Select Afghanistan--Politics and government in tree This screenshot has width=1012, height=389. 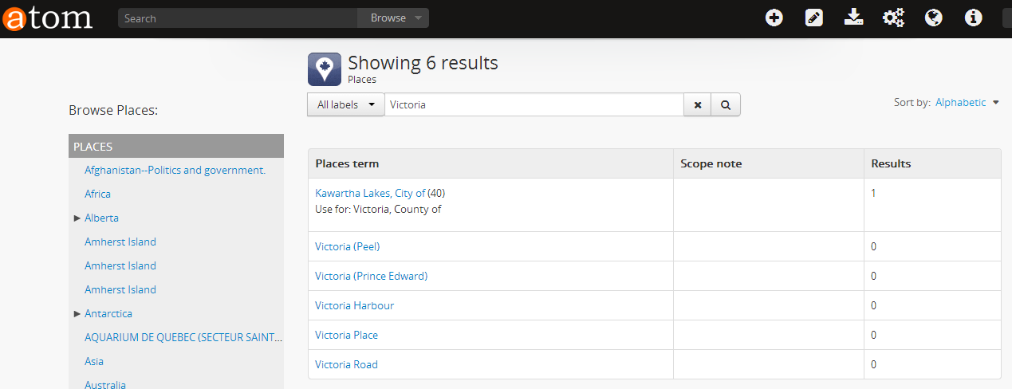click(x=175, y=170)
